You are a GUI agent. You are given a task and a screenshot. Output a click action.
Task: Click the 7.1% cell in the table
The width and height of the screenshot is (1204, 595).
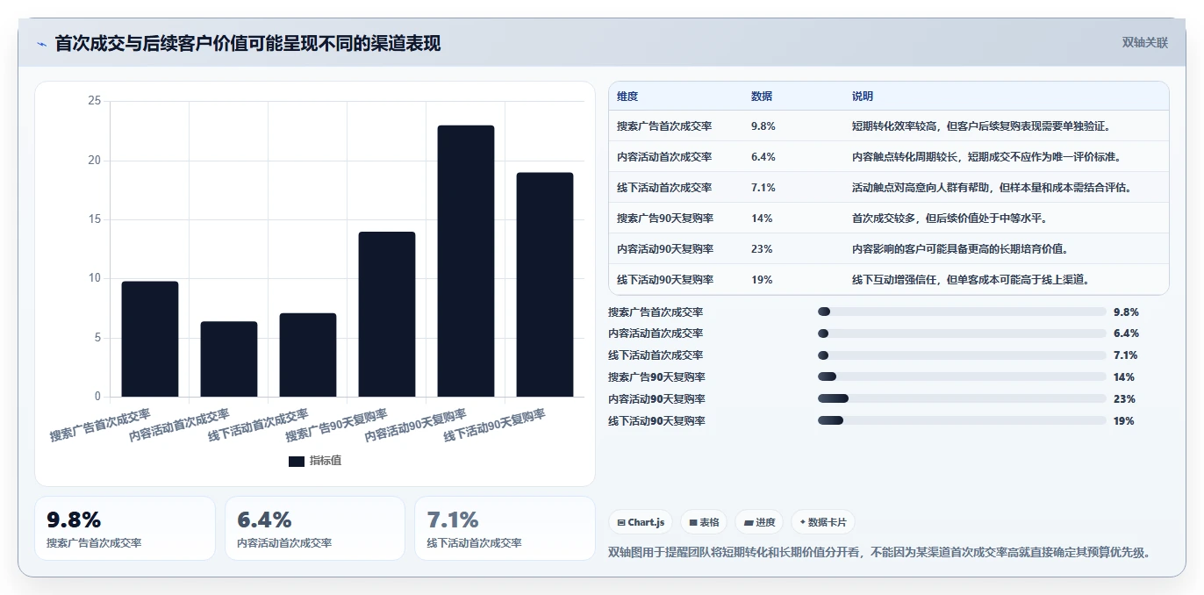pos(763,188)
